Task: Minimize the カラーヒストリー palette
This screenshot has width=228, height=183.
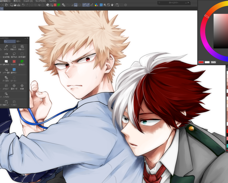Action: click(x=186, y=3)
